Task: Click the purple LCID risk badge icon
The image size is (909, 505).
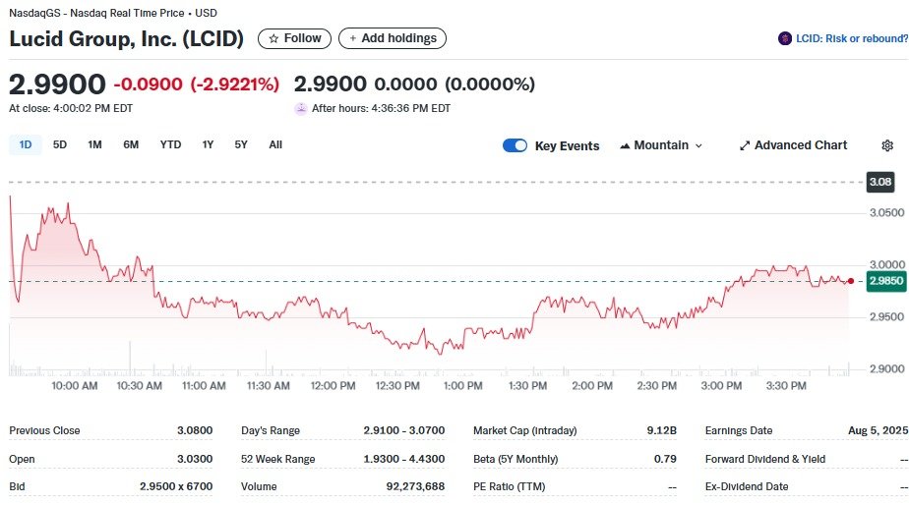Action: pyautogui.click(x=784, y=38)
